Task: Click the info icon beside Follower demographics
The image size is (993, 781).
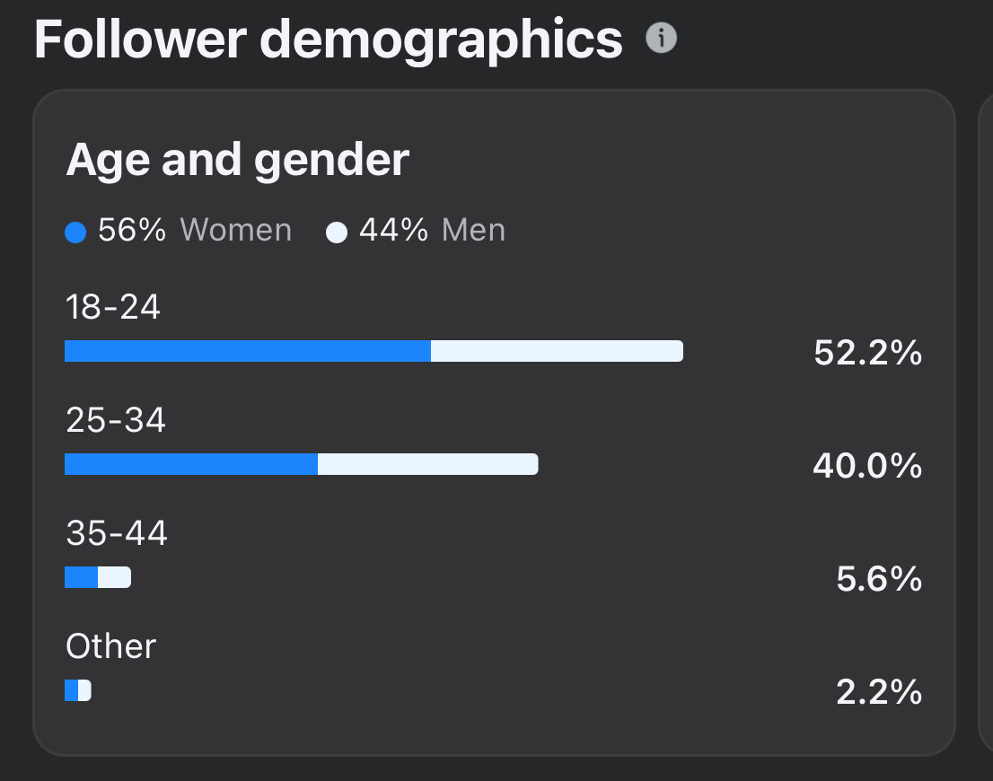Action: [661, 38]
